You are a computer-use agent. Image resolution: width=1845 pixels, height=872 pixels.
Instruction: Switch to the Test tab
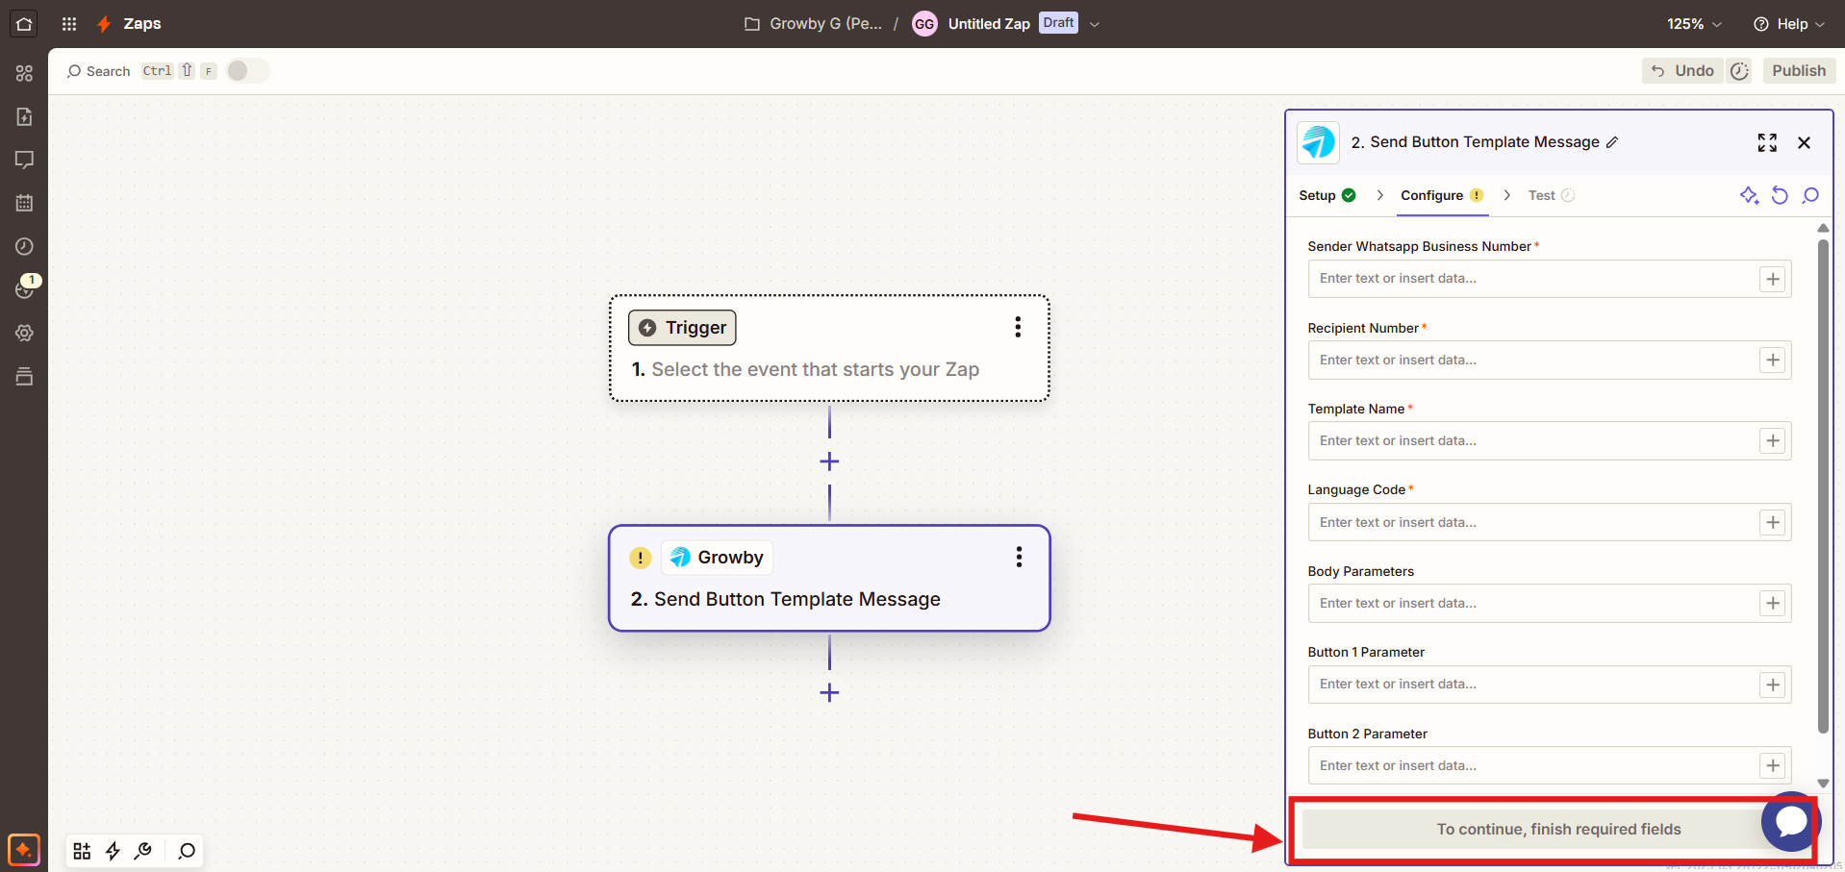click(1551, 195)
